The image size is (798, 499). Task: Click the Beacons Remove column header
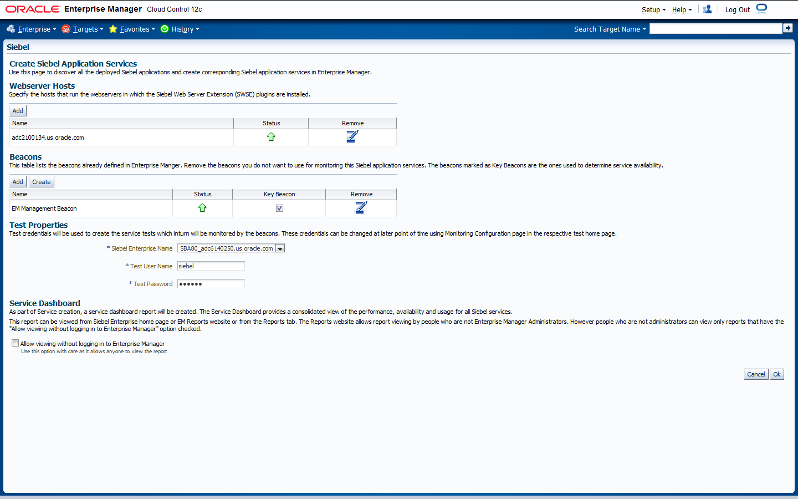(x=361, y=194)
